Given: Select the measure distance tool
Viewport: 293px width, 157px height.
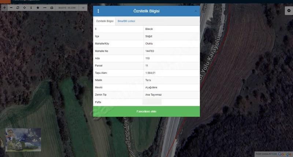Looking at the screenshot, I should tap(45, 8).
